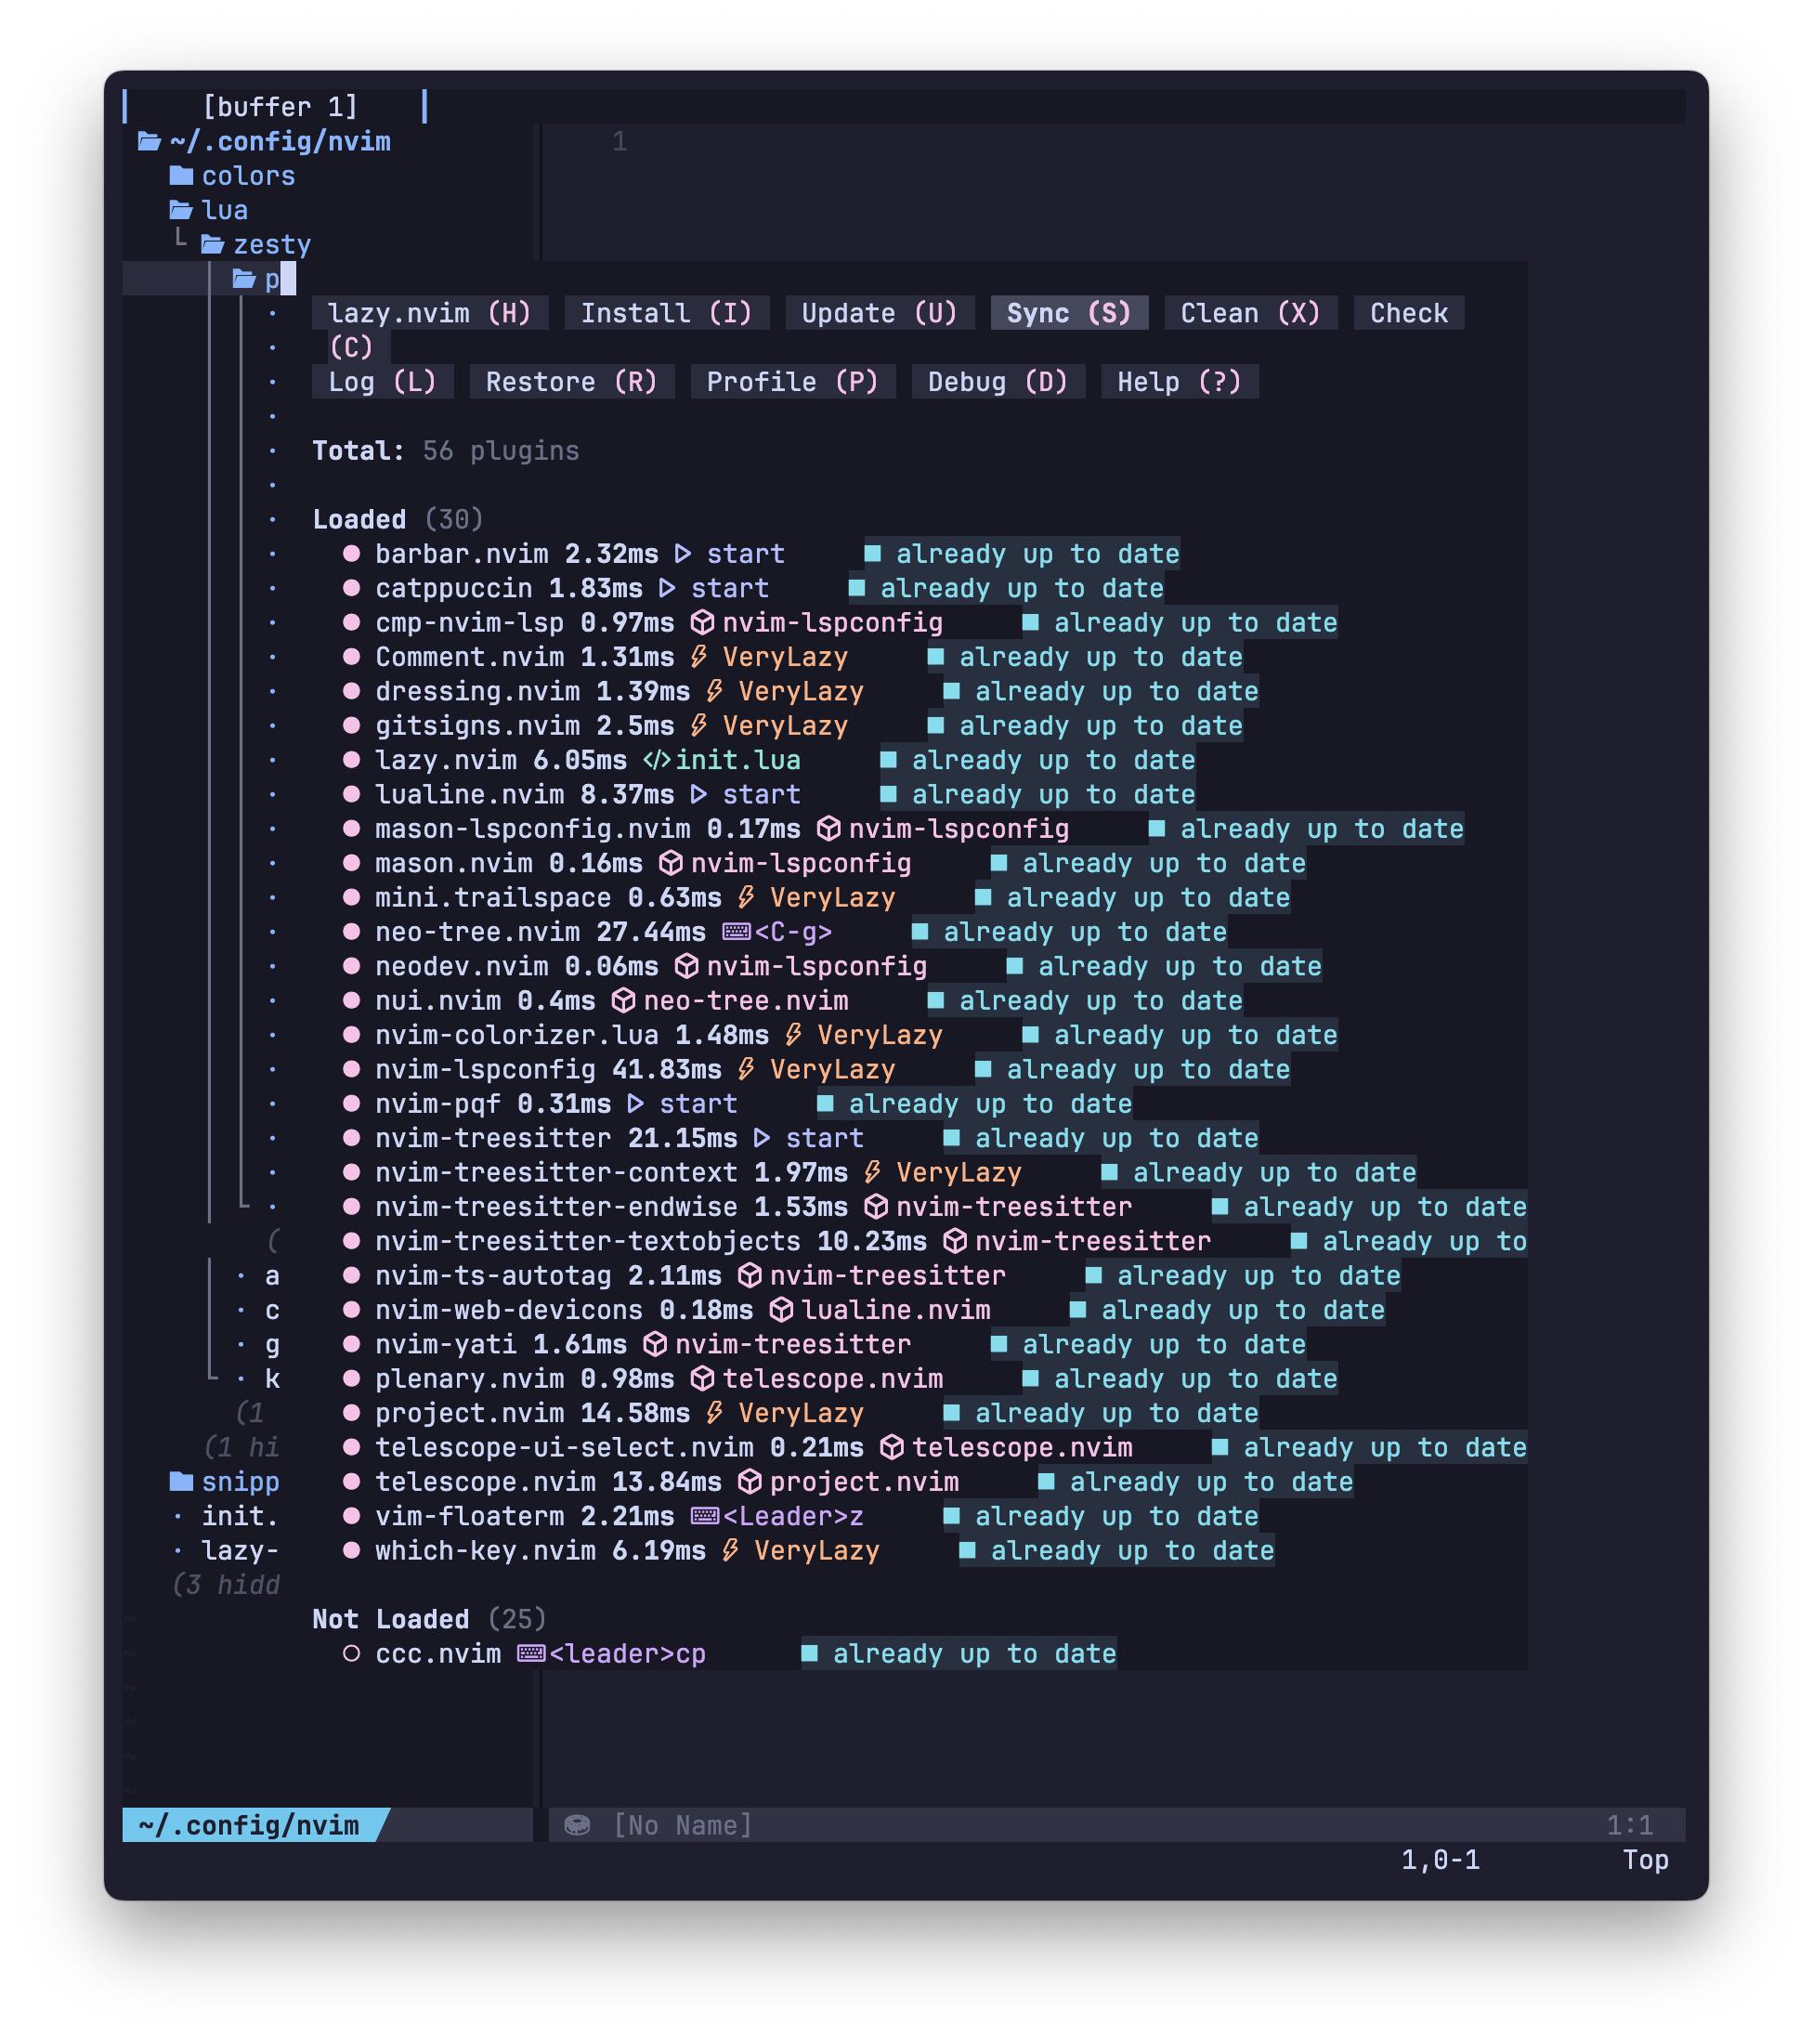Click the Check (C) menu entry
Screen dimensions: 1813x2038
click(x=1408, y=313)
